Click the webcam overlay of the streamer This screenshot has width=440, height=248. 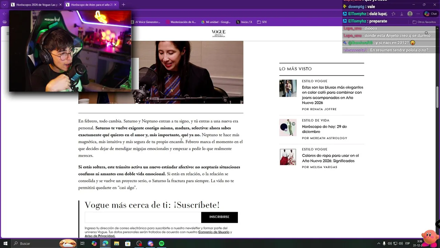[70, 51]
